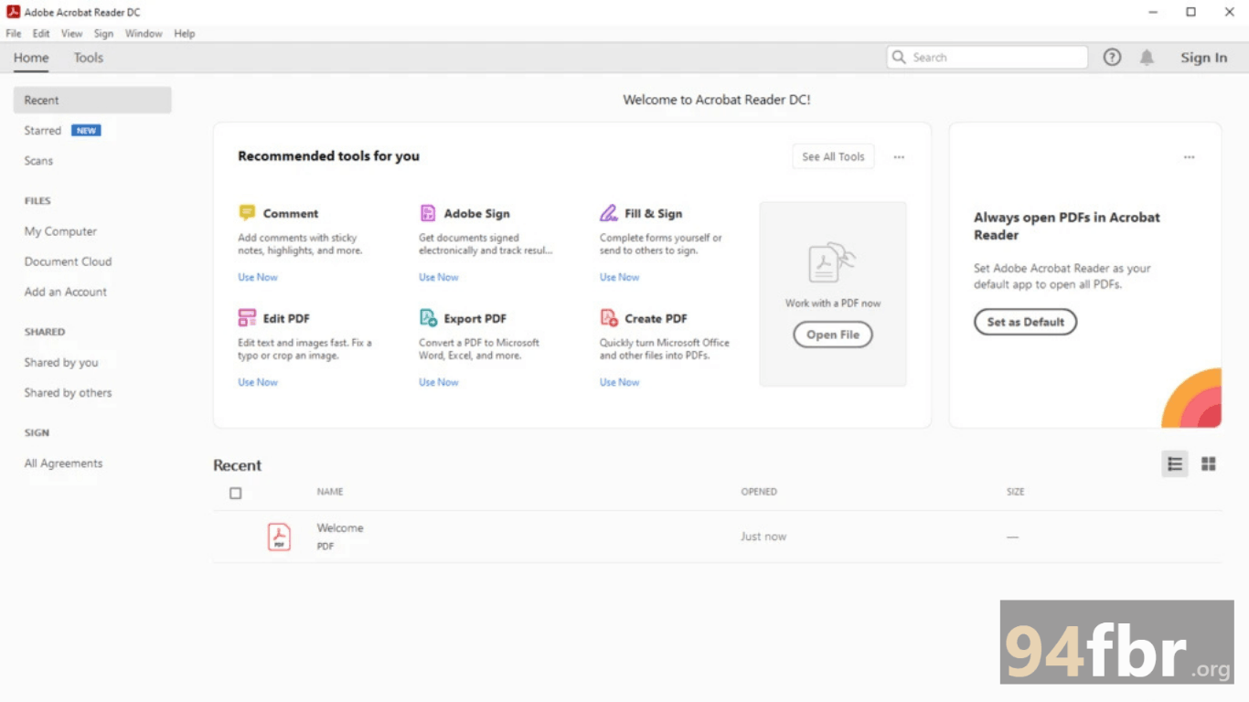Switch Recent files to grid view
Image resolution: width=1249 pixels, height=702 pixels.
pyautogui.click(x=1209, y=464)
